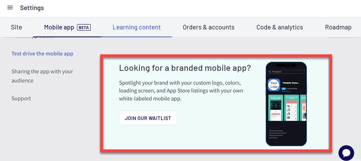Open 'Sharing the app with your audience'
This screenshot has width=361, height=161.
tap(42, 76)
